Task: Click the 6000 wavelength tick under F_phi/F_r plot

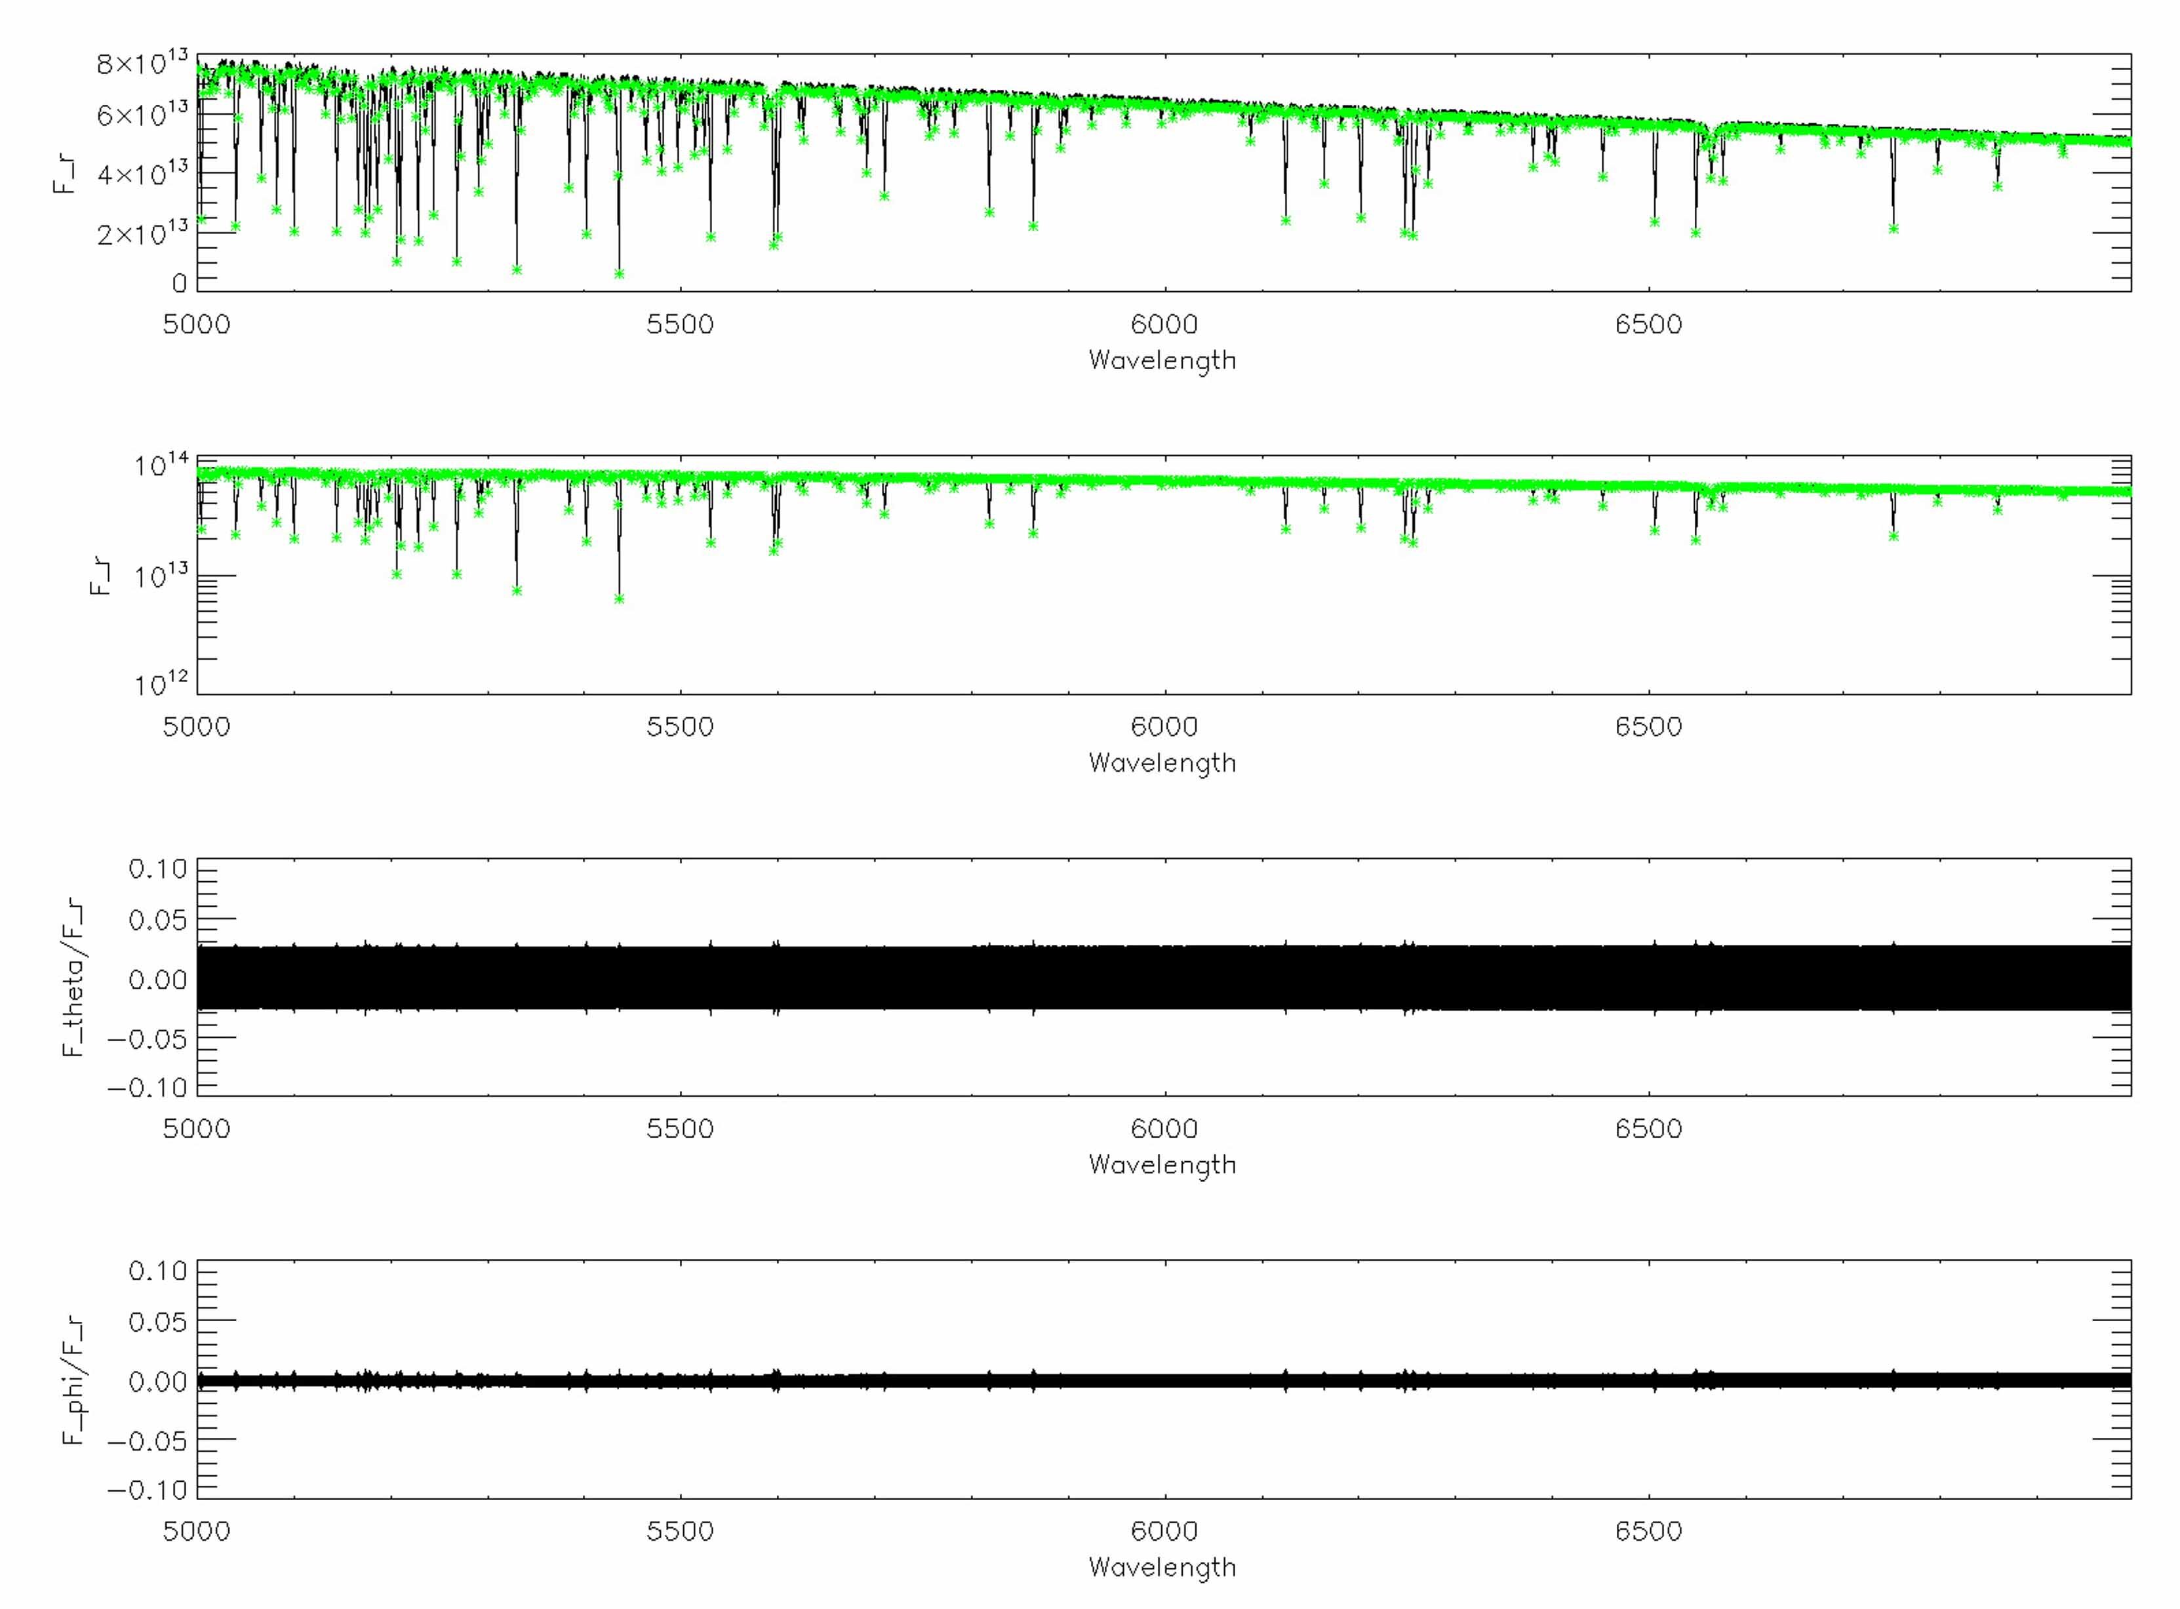Action: click(x=1164, y=1531)
